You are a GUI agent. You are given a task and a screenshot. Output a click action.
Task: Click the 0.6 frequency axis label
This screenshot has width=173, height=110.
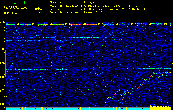[2, 105]
